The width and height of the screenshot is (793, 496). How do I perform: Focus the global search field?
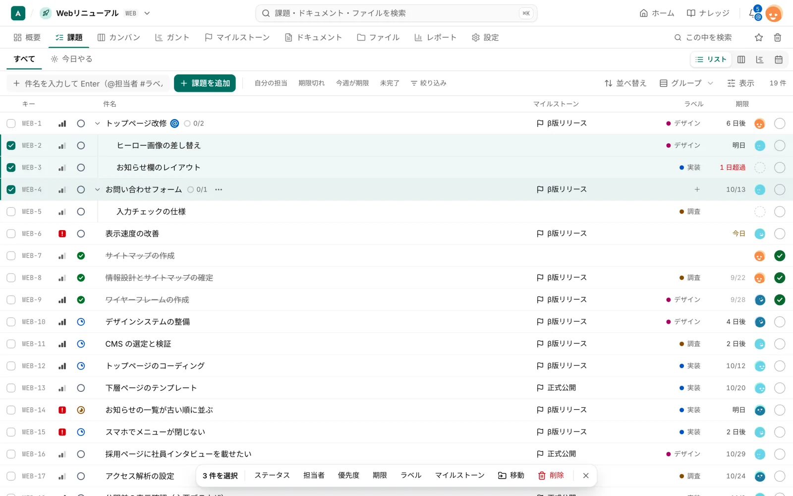(x=396, y=13)
